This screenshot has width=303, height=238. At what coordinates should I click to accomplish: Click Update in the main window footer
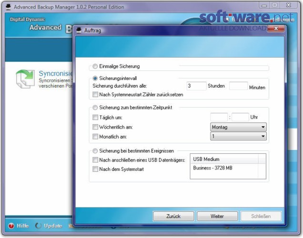[53, 226]
